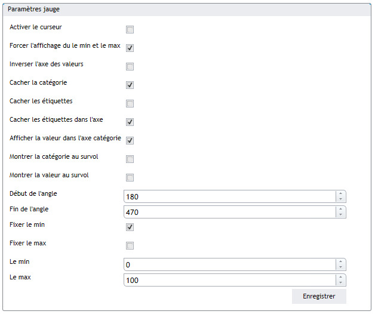Viewport: 375px width, 314px height.
Task: Decrease Fin de l'angle with down arrow
Action: [x=340, y=215]
